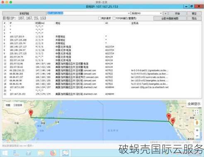Sort by the 地址 column header
204x157 pixels.
[58, 23]
